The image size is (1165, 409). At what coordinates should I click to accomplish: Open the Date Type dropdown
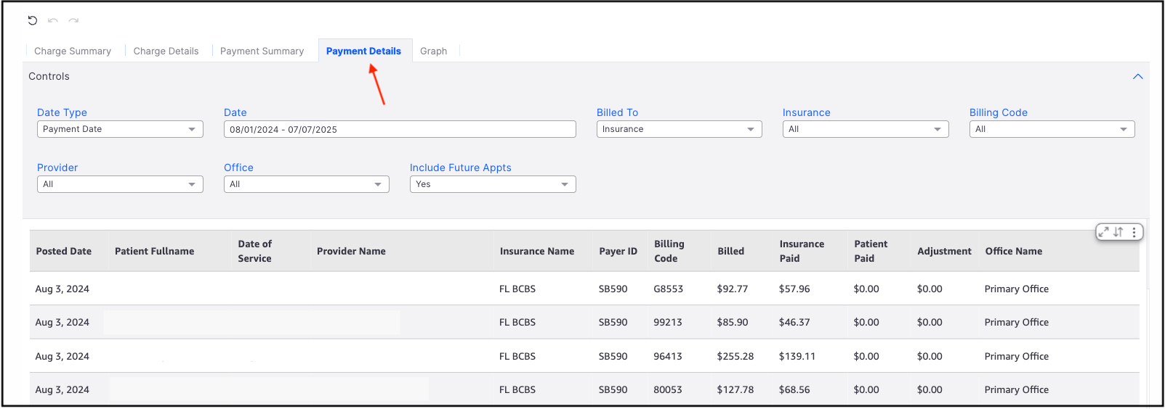tap(120, 129)
